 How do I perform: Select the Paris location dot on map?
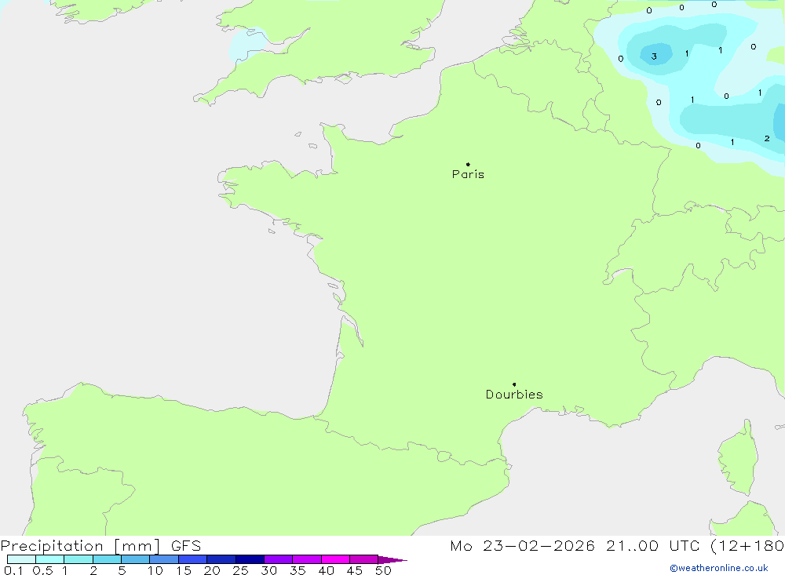tap(468, 164)
